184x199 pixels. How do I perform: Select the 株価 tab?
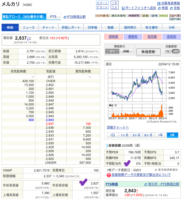pyautogui.click(x=10, y=27)
